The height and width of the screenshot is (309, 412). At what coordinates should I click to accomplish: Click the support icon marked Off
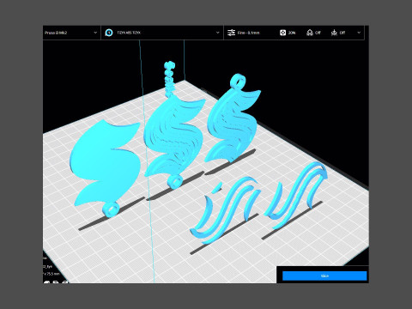coord(310,33)
